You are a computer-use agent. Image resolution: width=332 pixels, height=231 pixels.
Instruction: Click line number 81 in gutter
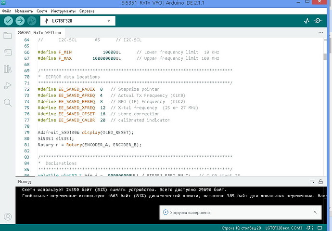click(27, 145)
